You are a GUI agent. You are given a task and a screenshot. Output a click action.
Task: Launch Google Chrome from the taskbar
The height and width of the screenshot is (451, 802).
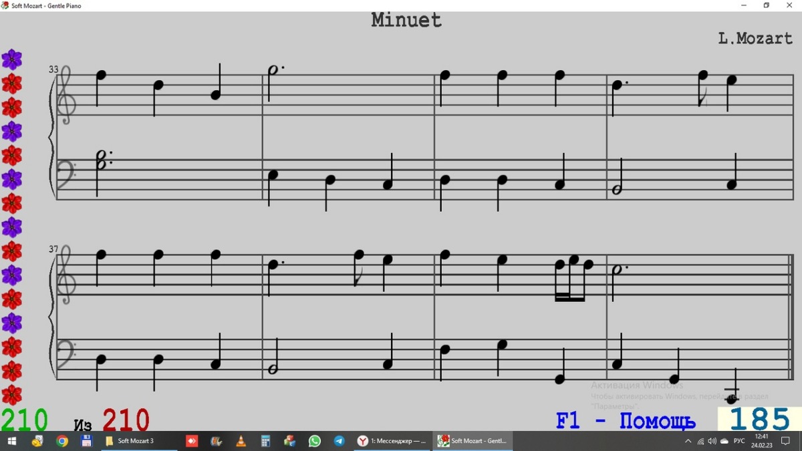coord(62,441)
